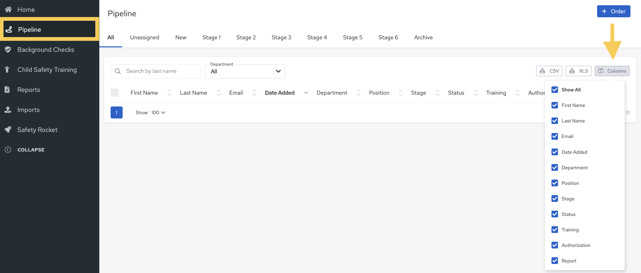Click the Search by last name field
The height and width of the screenshot is (273, 641).
click(155, 71)
